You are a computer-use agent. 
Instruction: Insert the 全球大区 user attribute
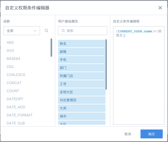[82, 92]
